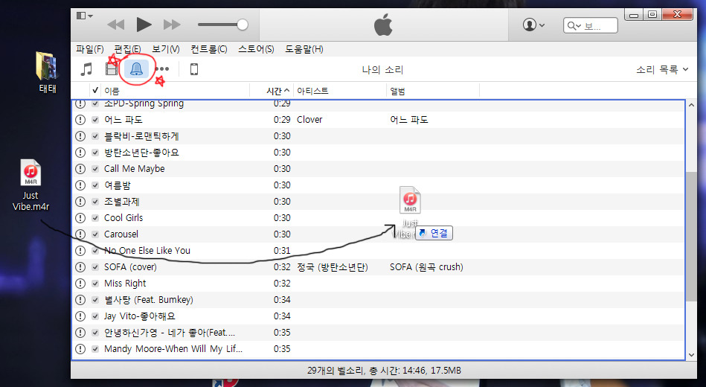Viewport: 706px width, 387px height.
Task: Sort by the 시간 column header
Action: pyautogui.click(x=277, y=91)
